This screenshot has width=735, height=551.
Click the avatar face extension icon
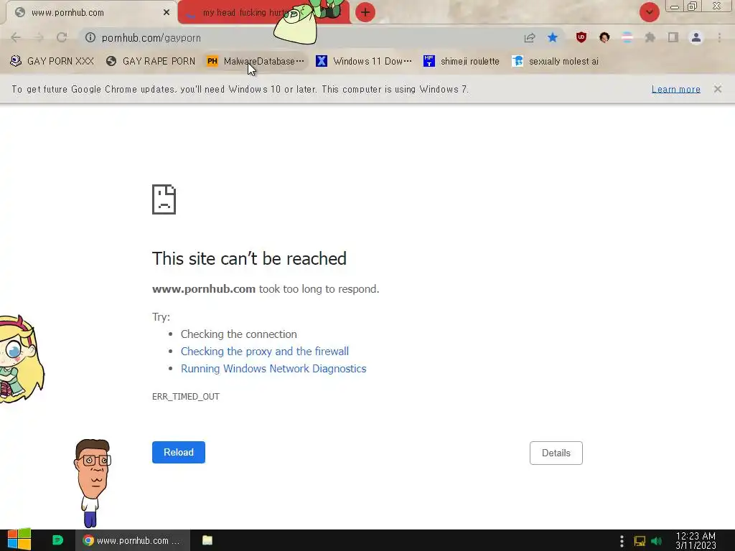pyautogui.click(x=604, y=37)
